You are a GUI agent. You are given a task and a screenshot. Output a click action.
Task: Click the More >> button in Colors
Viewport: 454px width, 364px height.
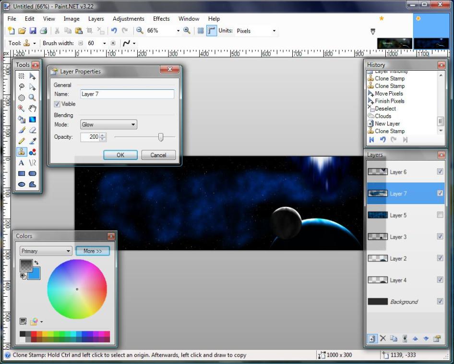(x=93, y=251)
